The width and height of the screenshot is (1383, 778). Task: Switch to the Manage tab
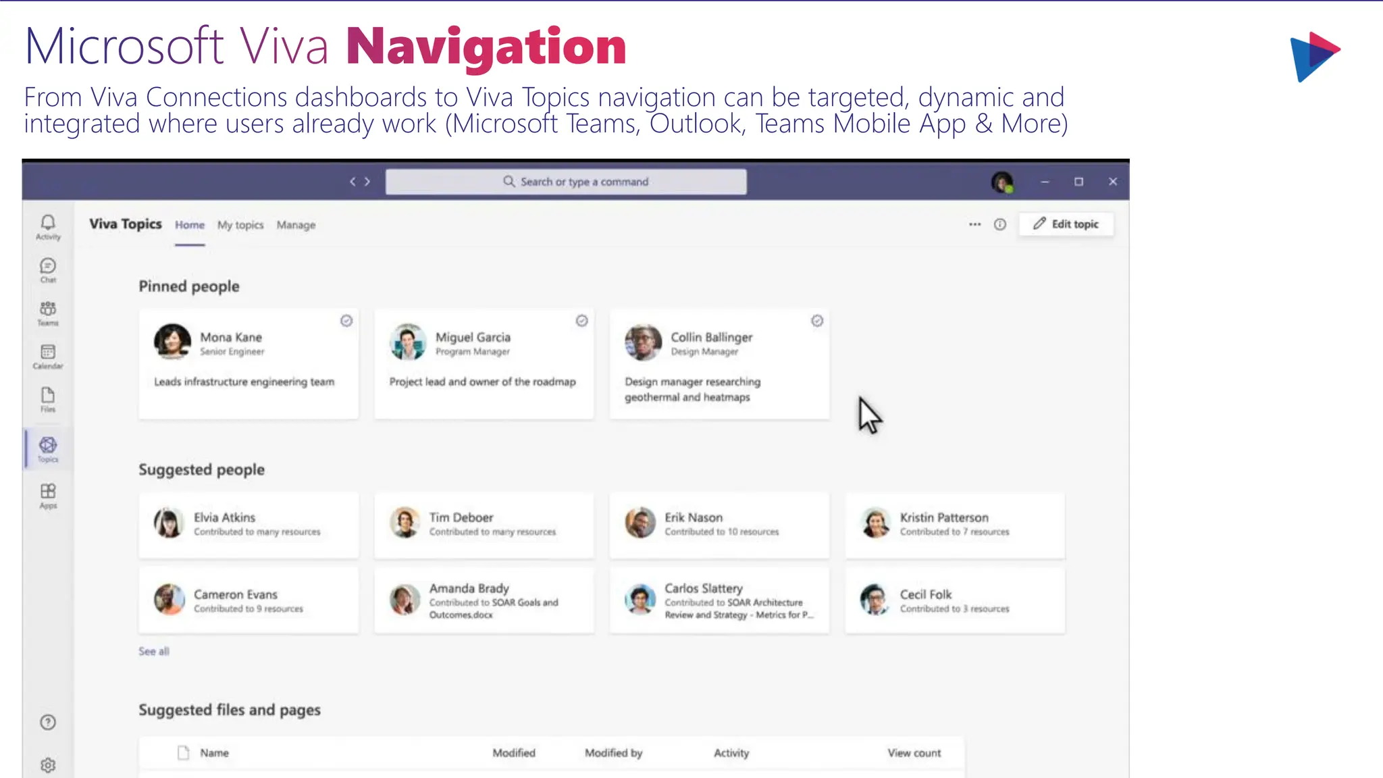(296, 225)
